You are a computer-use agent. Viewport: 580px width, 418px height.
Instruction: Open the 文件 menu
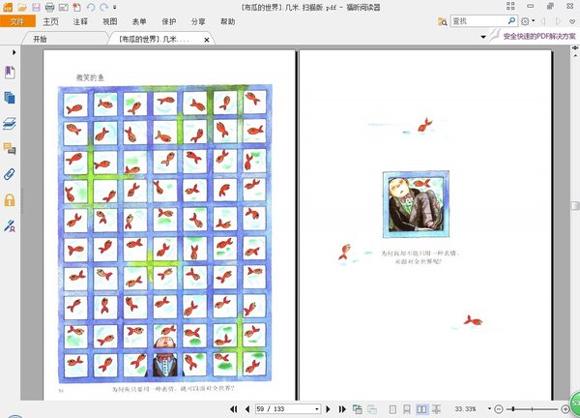pyautogui.click(x=17, y=21)
